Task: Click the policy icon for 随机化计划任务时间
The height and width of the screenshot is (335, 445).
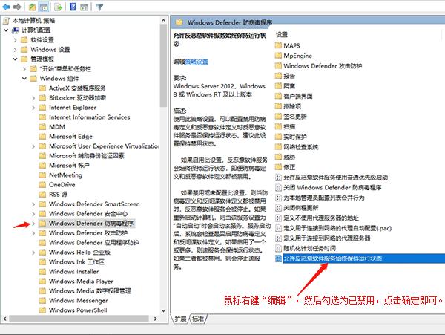Action: [278, 248]
